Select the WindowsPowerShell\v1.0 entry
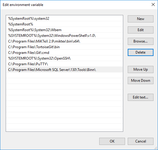The image size is (158, 150). tap(64, 36)
